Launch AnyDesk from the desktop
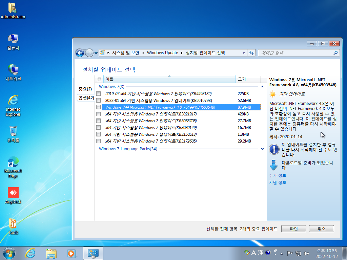 pyautogui.click(x=13, y=195)
